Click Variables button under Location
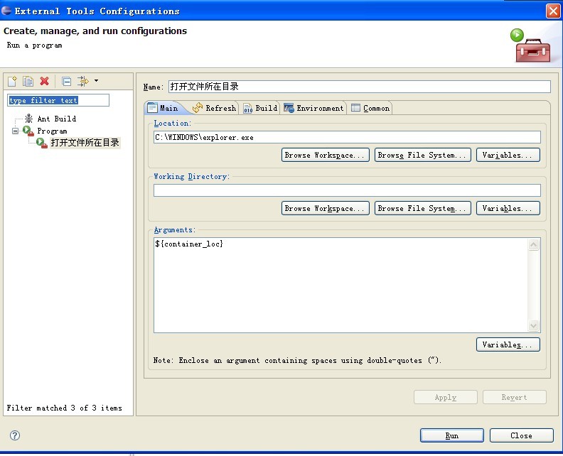Viewport: 563px width, 456px height. tap(508, 155)
